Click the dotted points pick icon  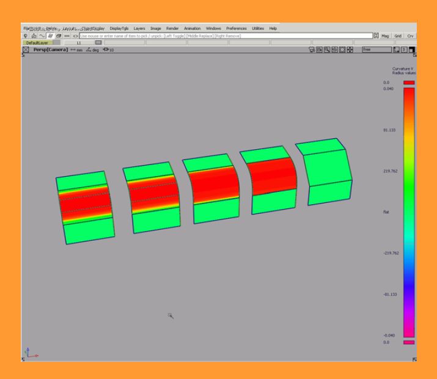point(67,36)
